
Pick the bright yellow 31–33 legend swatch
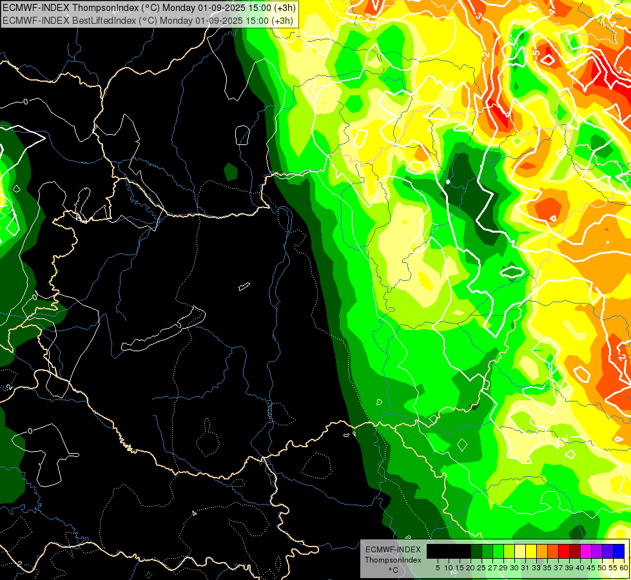click(531, 552)
